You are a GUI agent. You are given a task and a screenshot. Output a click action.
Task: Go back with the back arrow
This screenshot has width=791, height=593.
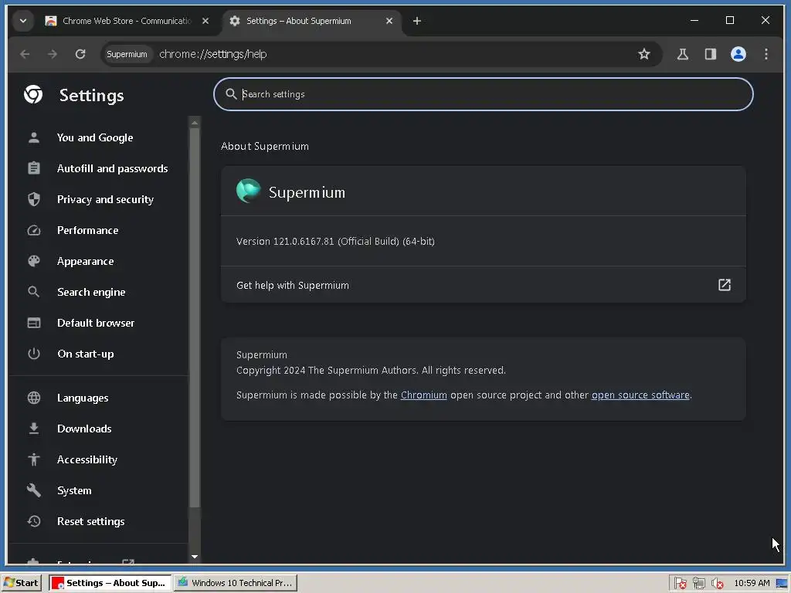tap(25, 54)
